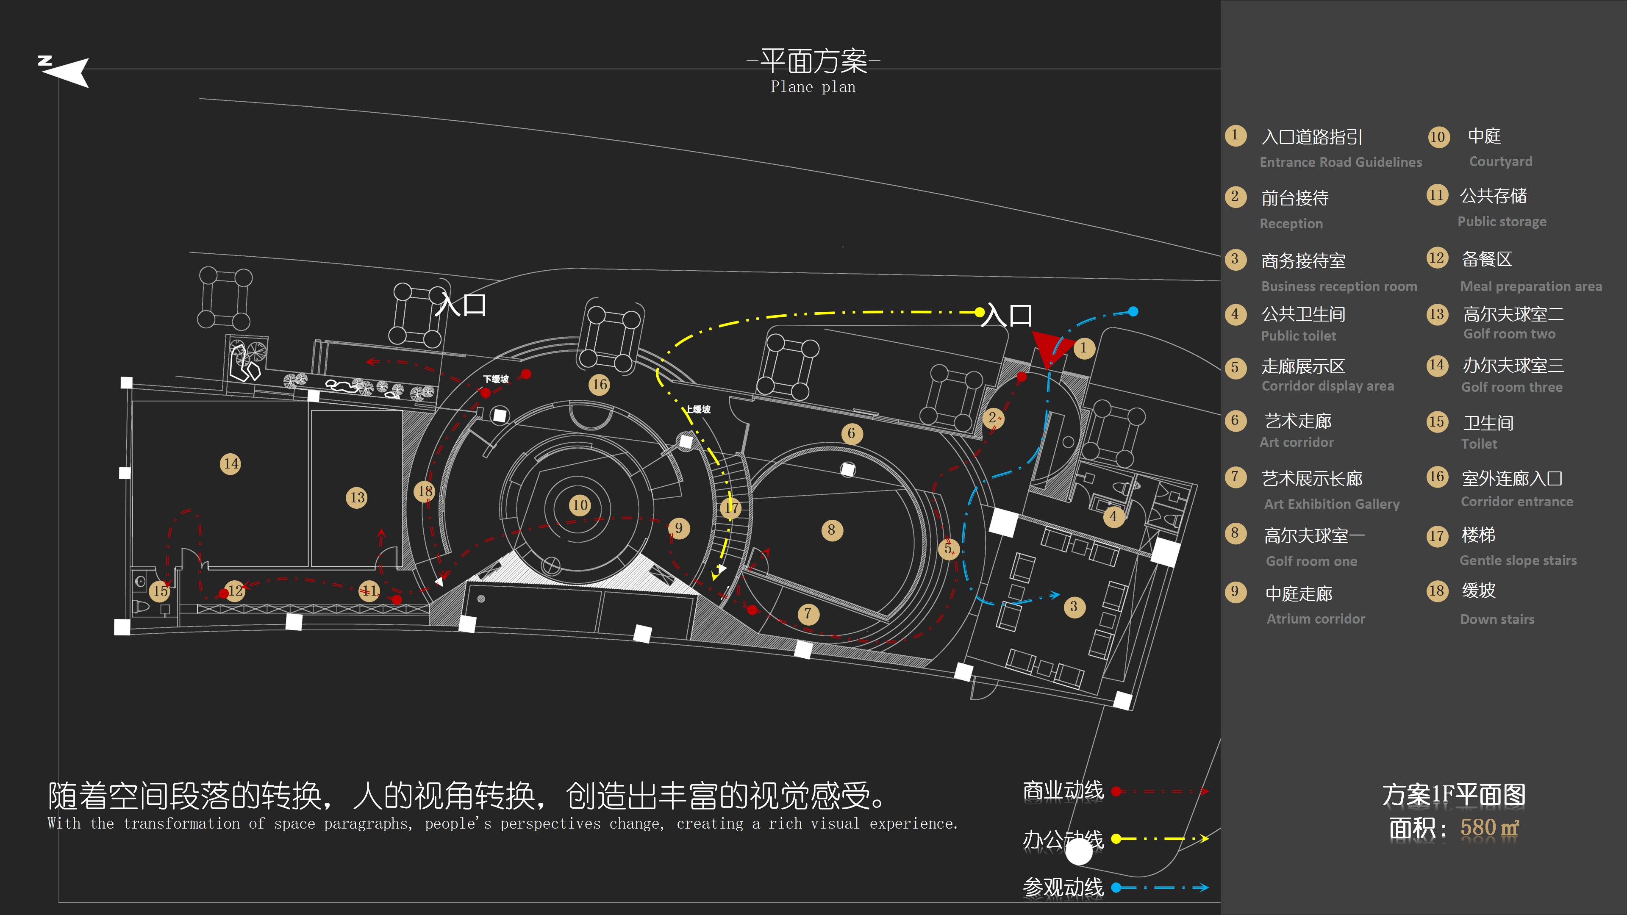This screenshot has height=915, width=1627.
Task: Click legend text 艺术展示长廊
Action: pos(1312,479)
